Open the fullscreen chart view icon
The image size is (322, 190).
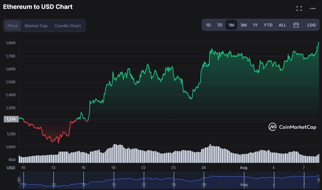pos(299,8)
